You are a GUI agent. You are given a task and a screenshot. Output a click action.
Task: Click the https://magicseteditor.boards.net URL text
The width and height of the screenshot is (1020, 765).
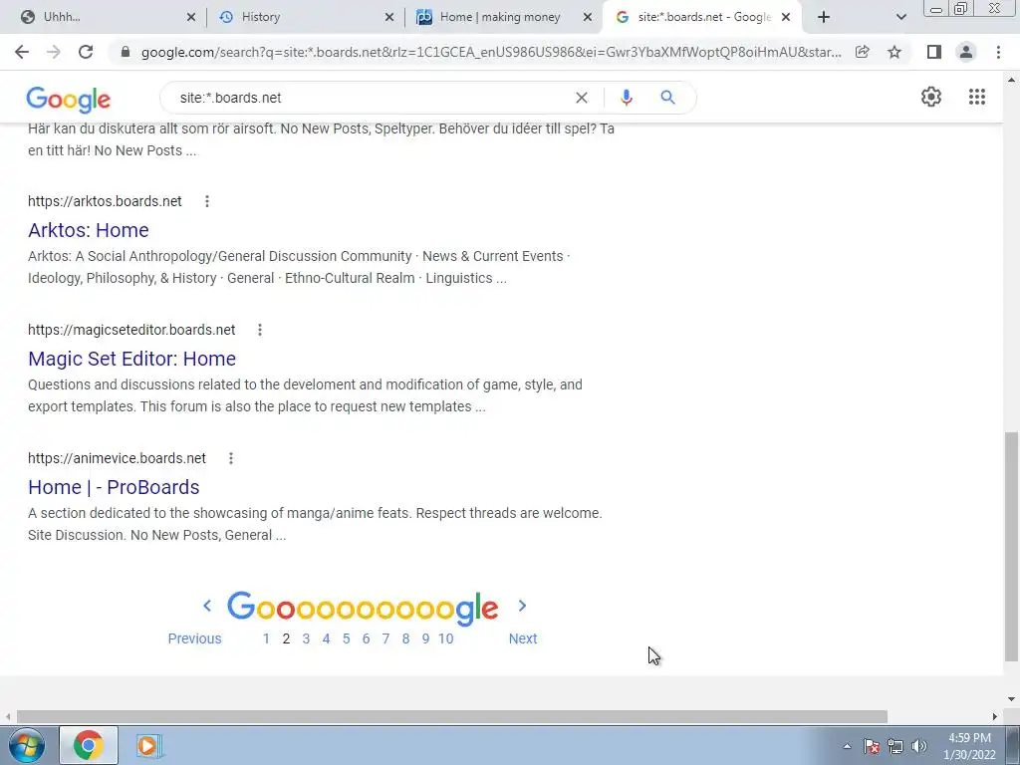tap(131, 330)
